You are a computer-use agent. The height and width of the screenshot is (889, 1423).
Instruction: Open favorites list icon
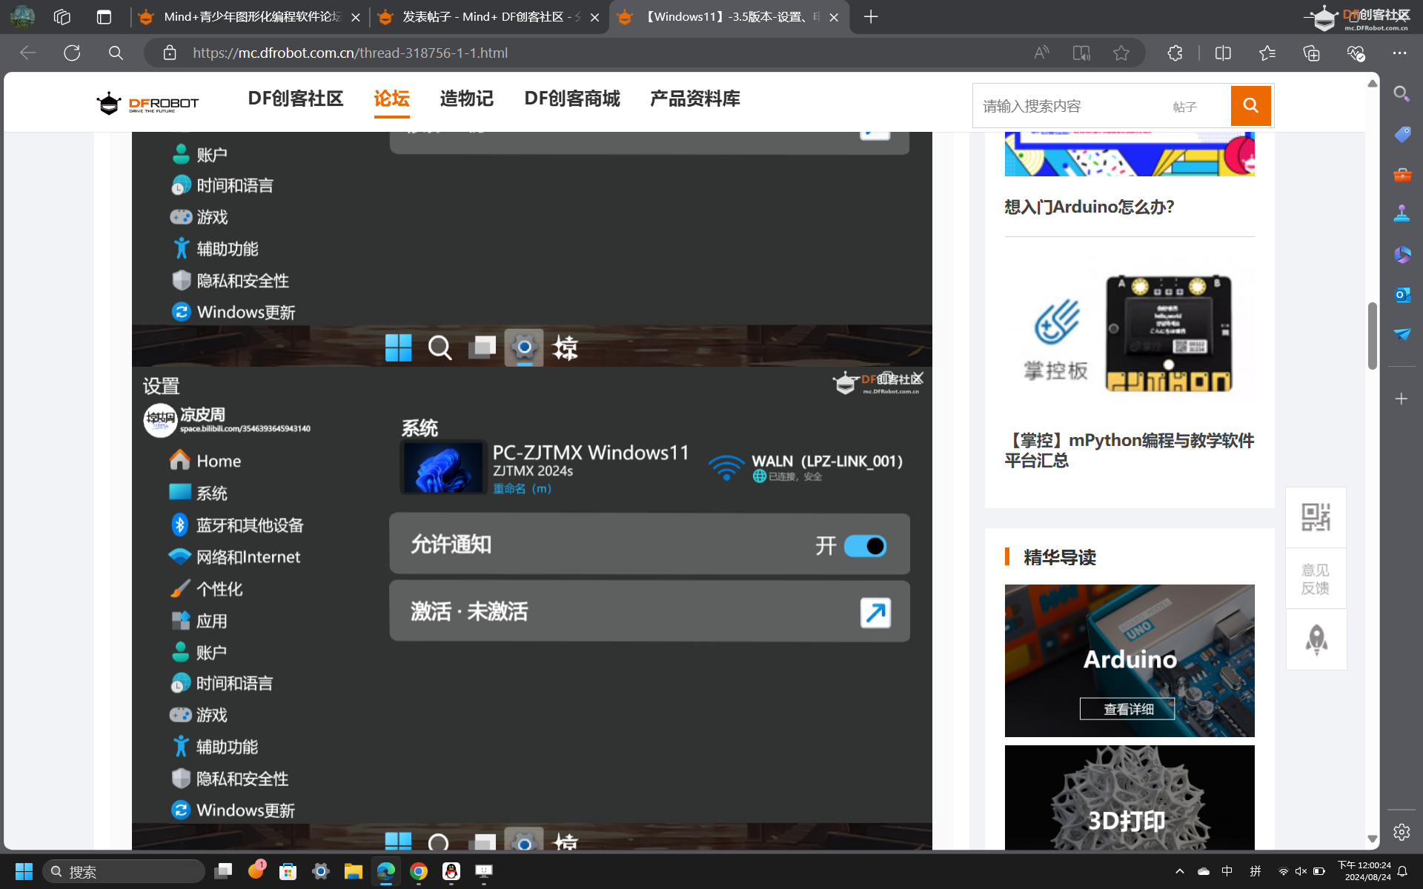pos(1267,53)
